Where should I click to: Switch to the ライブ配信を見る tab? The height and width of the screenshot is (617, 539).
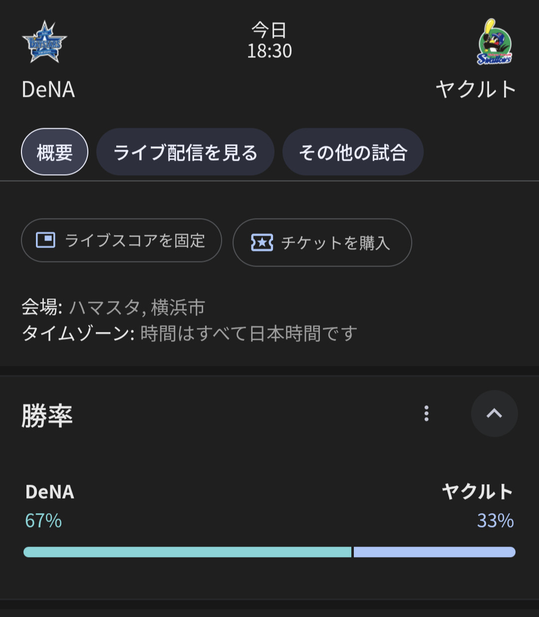coord(185,152)
